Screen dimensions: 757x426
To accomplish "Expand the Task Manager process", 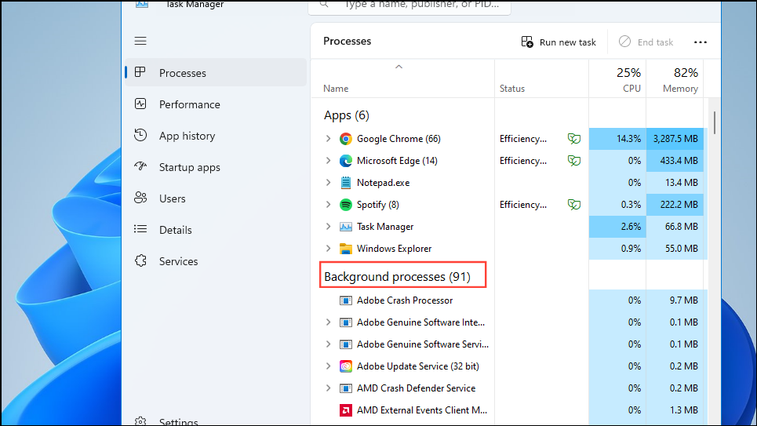I will 328,227.
